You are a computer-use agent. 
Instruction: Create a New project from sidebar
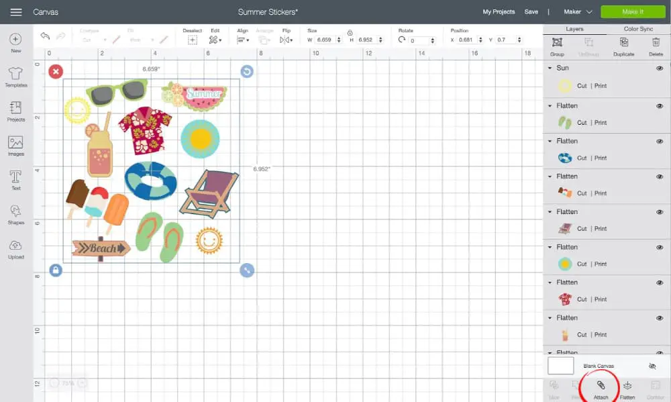15,43
